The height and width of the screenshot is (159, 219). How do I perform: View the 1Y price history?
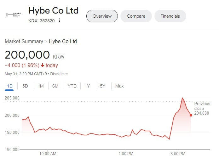pyautogui.click(x=87, y=86)
